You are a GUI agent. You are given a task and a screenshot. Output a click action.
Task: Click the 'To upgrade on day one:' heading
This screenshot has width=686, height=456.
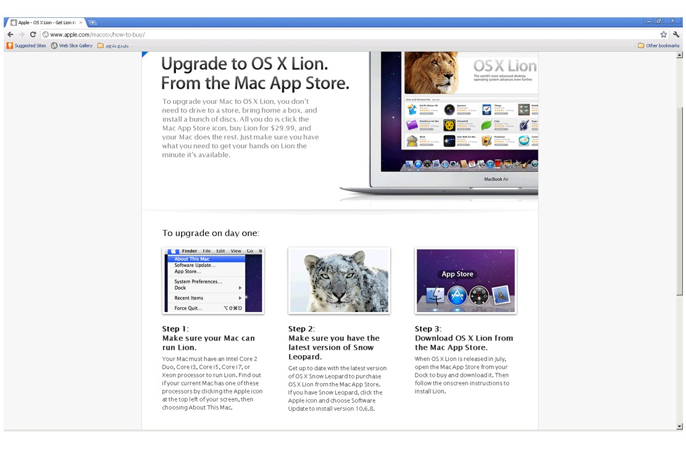(x=211, y=233)
